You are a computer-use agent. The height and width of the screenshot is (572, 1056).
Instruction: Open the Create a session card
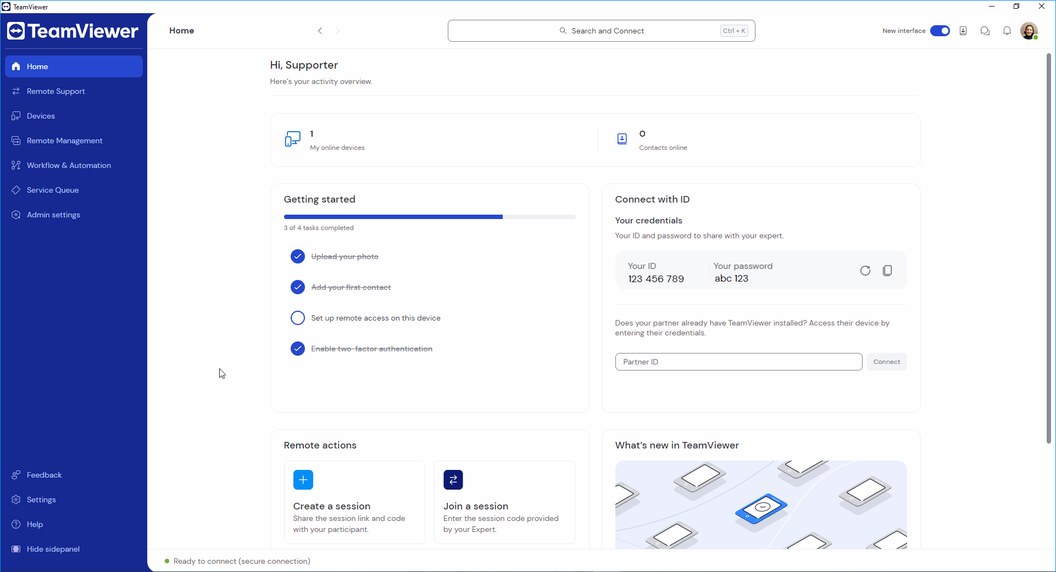tap(354, 502)
